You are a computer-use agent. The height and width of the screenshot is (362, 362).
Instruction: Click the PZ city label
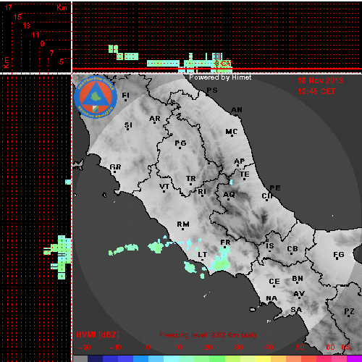pos(349,311)
